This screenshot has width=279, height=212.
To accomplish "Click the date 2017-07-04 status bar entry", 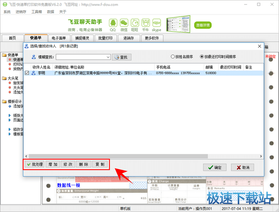I will pyautogui.click(x=242, y=209).
